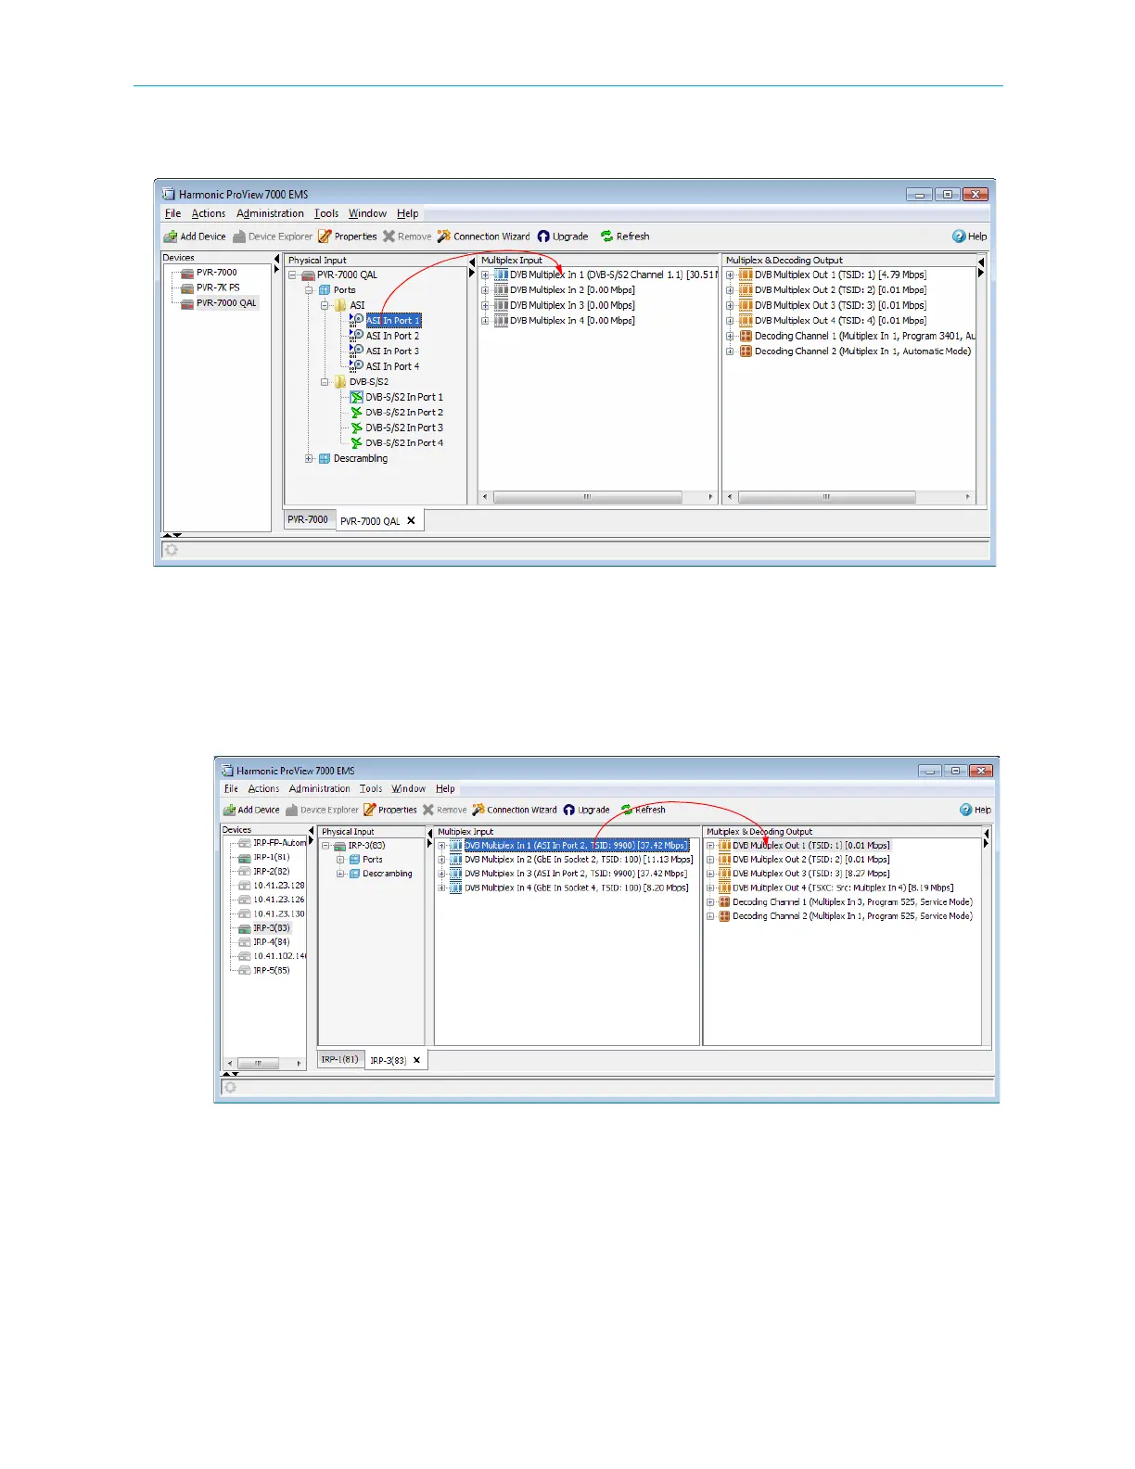Collapse Devices panel arrow in PVR-7000 QAL window

pos(276,259)
